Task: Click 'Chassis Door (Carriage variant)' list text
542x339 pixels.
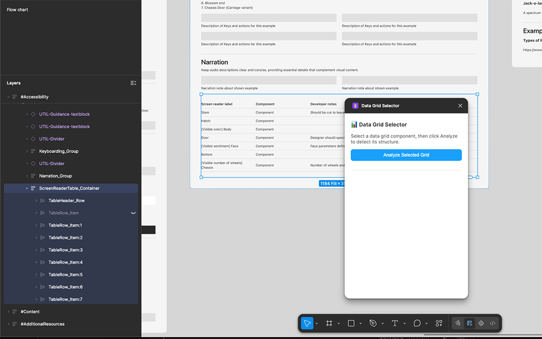Action: [229, 7]
